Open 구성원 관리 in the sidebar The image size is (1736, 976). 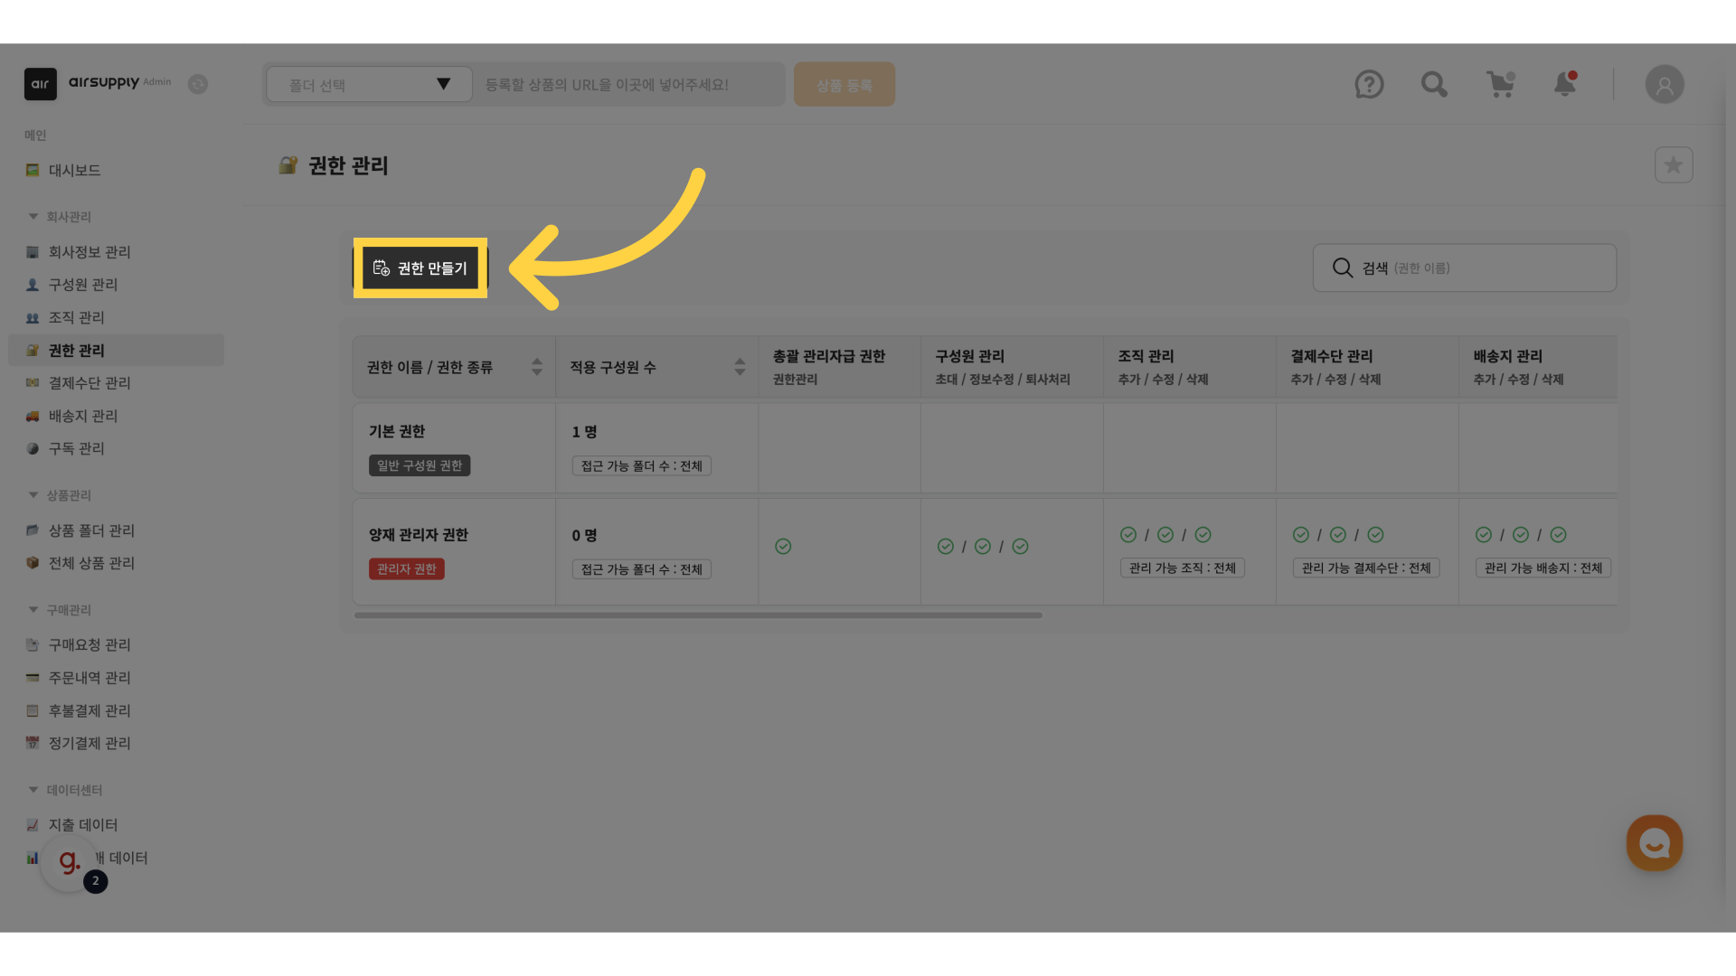pos(83,285)
